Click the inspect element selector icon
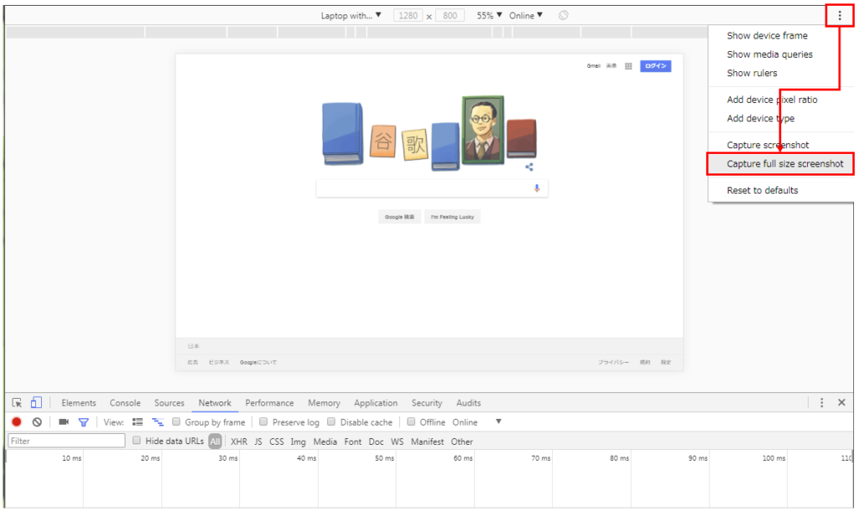The image size is (859, 511). click(17, 403)
